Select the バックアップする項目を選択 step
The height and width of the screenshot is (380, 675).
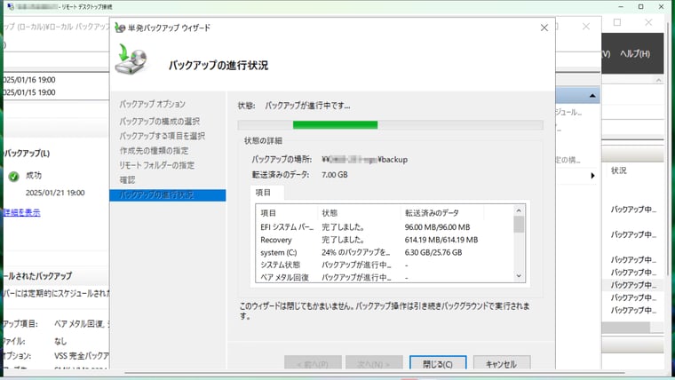[x=162, y=136]
